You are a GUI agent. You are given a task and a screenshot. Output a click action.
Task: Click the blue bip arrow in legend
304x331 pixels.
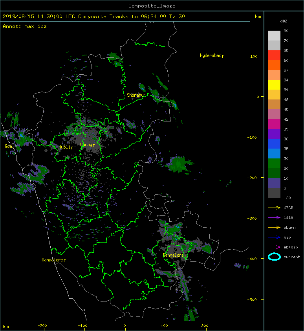point(274,237)
